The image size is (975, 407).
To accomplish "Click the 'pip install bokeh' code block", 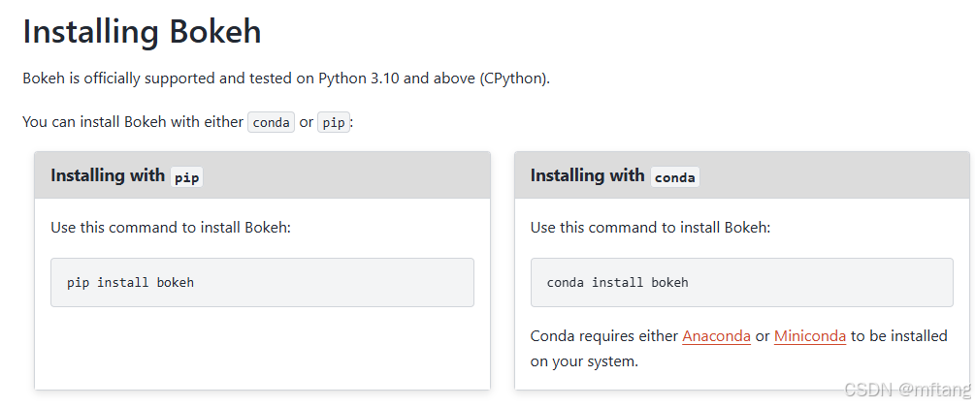I will (x=262, y=283).
